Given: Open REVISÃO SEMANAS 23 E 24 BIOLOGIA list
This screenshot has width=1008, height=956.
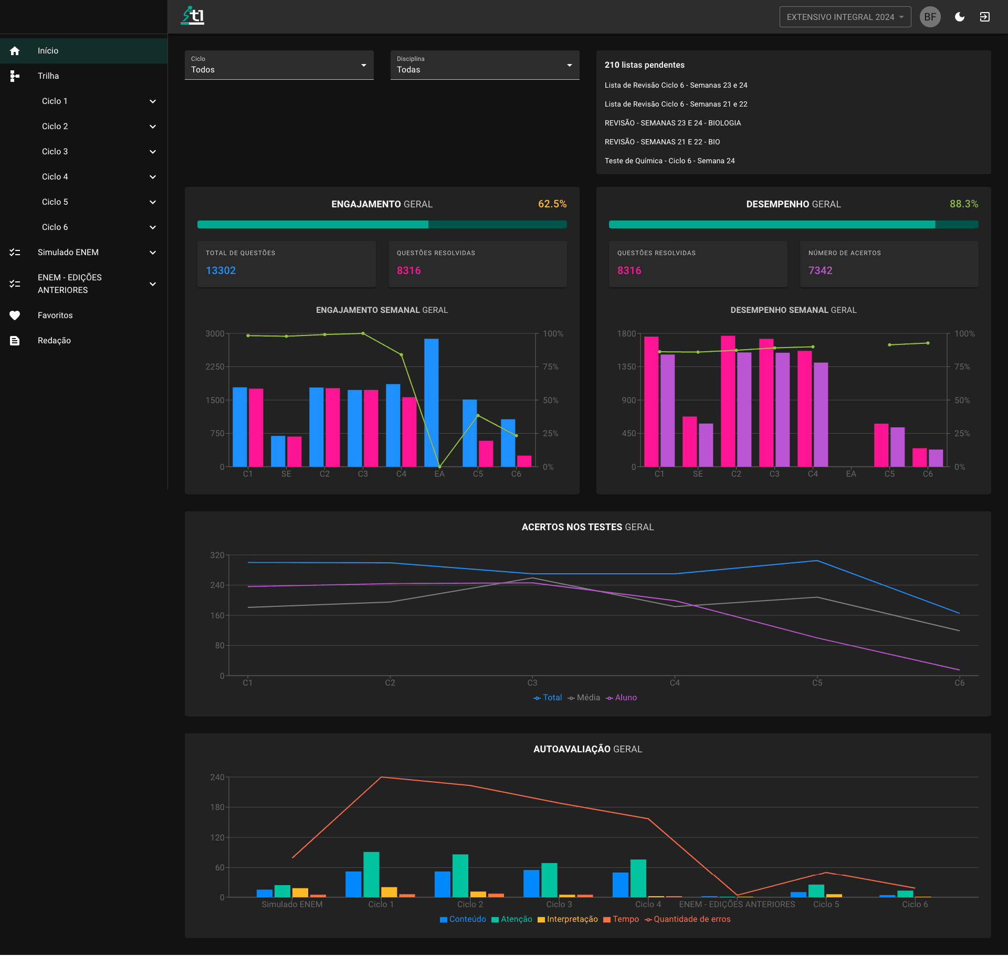Looking at the screenshot, I should (673, 123).
